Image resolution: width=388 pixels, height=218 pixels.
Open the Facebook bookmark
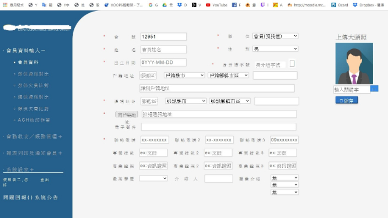236,5
